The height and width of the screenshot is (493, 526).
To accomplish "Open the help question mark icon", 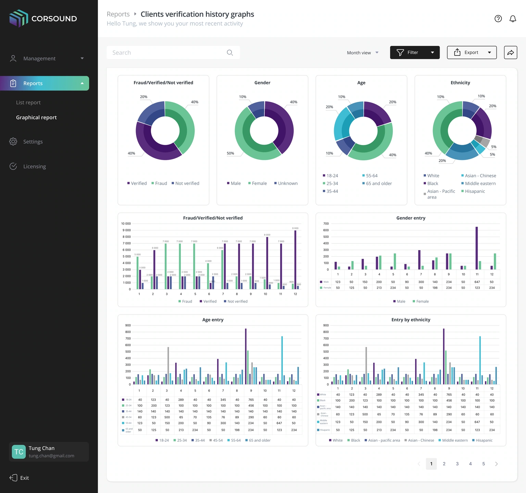I will (x=498, y=18).
